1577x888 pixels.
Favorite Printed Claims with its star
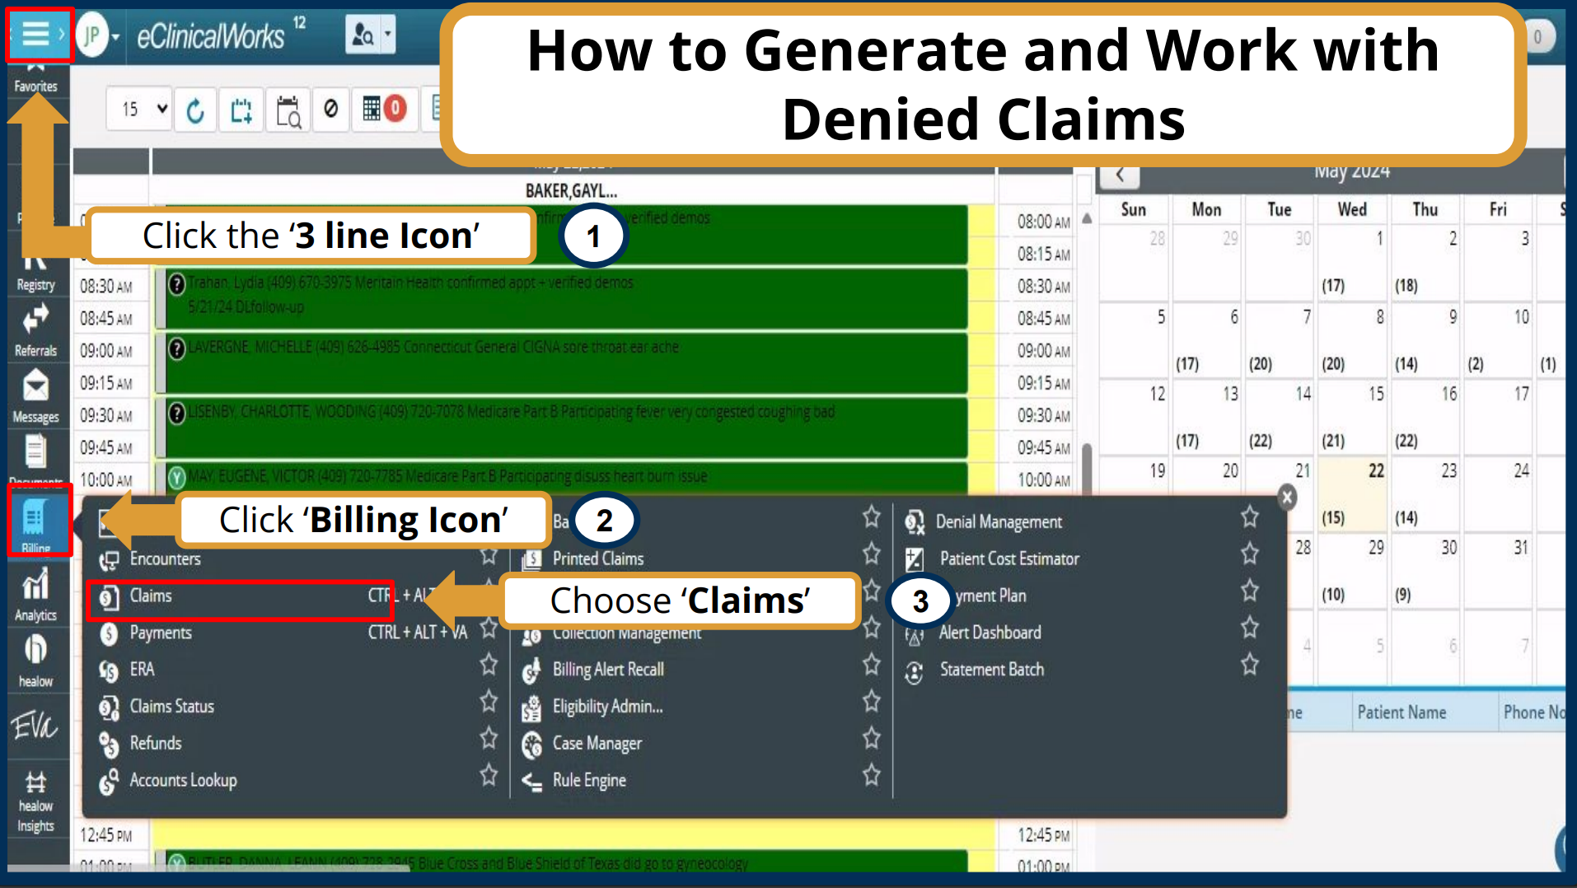pos(872,554)
